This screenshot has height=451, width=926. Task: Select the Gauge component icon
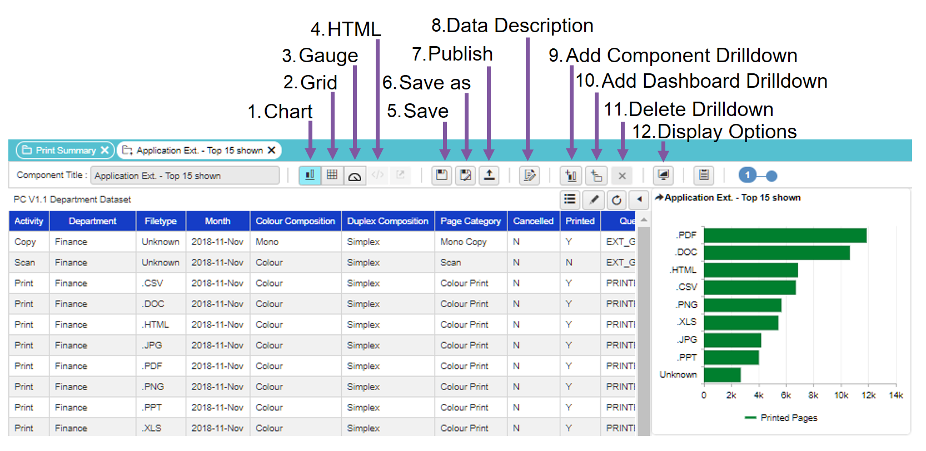coord(355,176)
